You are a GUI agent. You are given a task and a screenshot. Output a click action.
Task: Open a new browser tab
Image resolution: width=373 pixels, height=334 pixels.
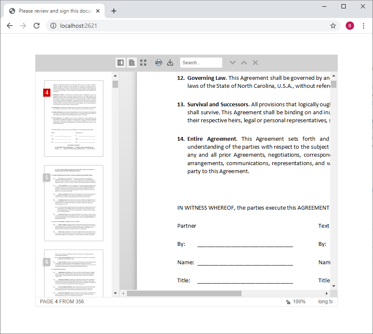coord(114,11)
